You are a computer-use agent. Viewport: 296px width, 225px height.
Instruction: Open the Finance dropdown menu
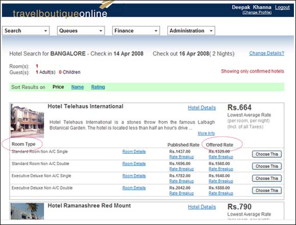point(136,31)
